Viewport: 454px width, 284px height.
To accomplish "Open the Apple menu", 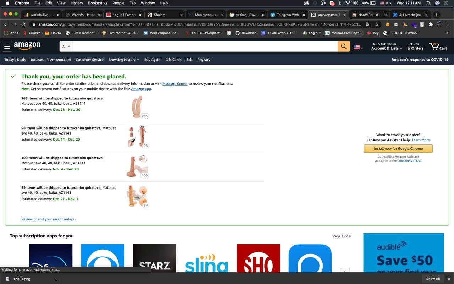I will pos(7,3).
